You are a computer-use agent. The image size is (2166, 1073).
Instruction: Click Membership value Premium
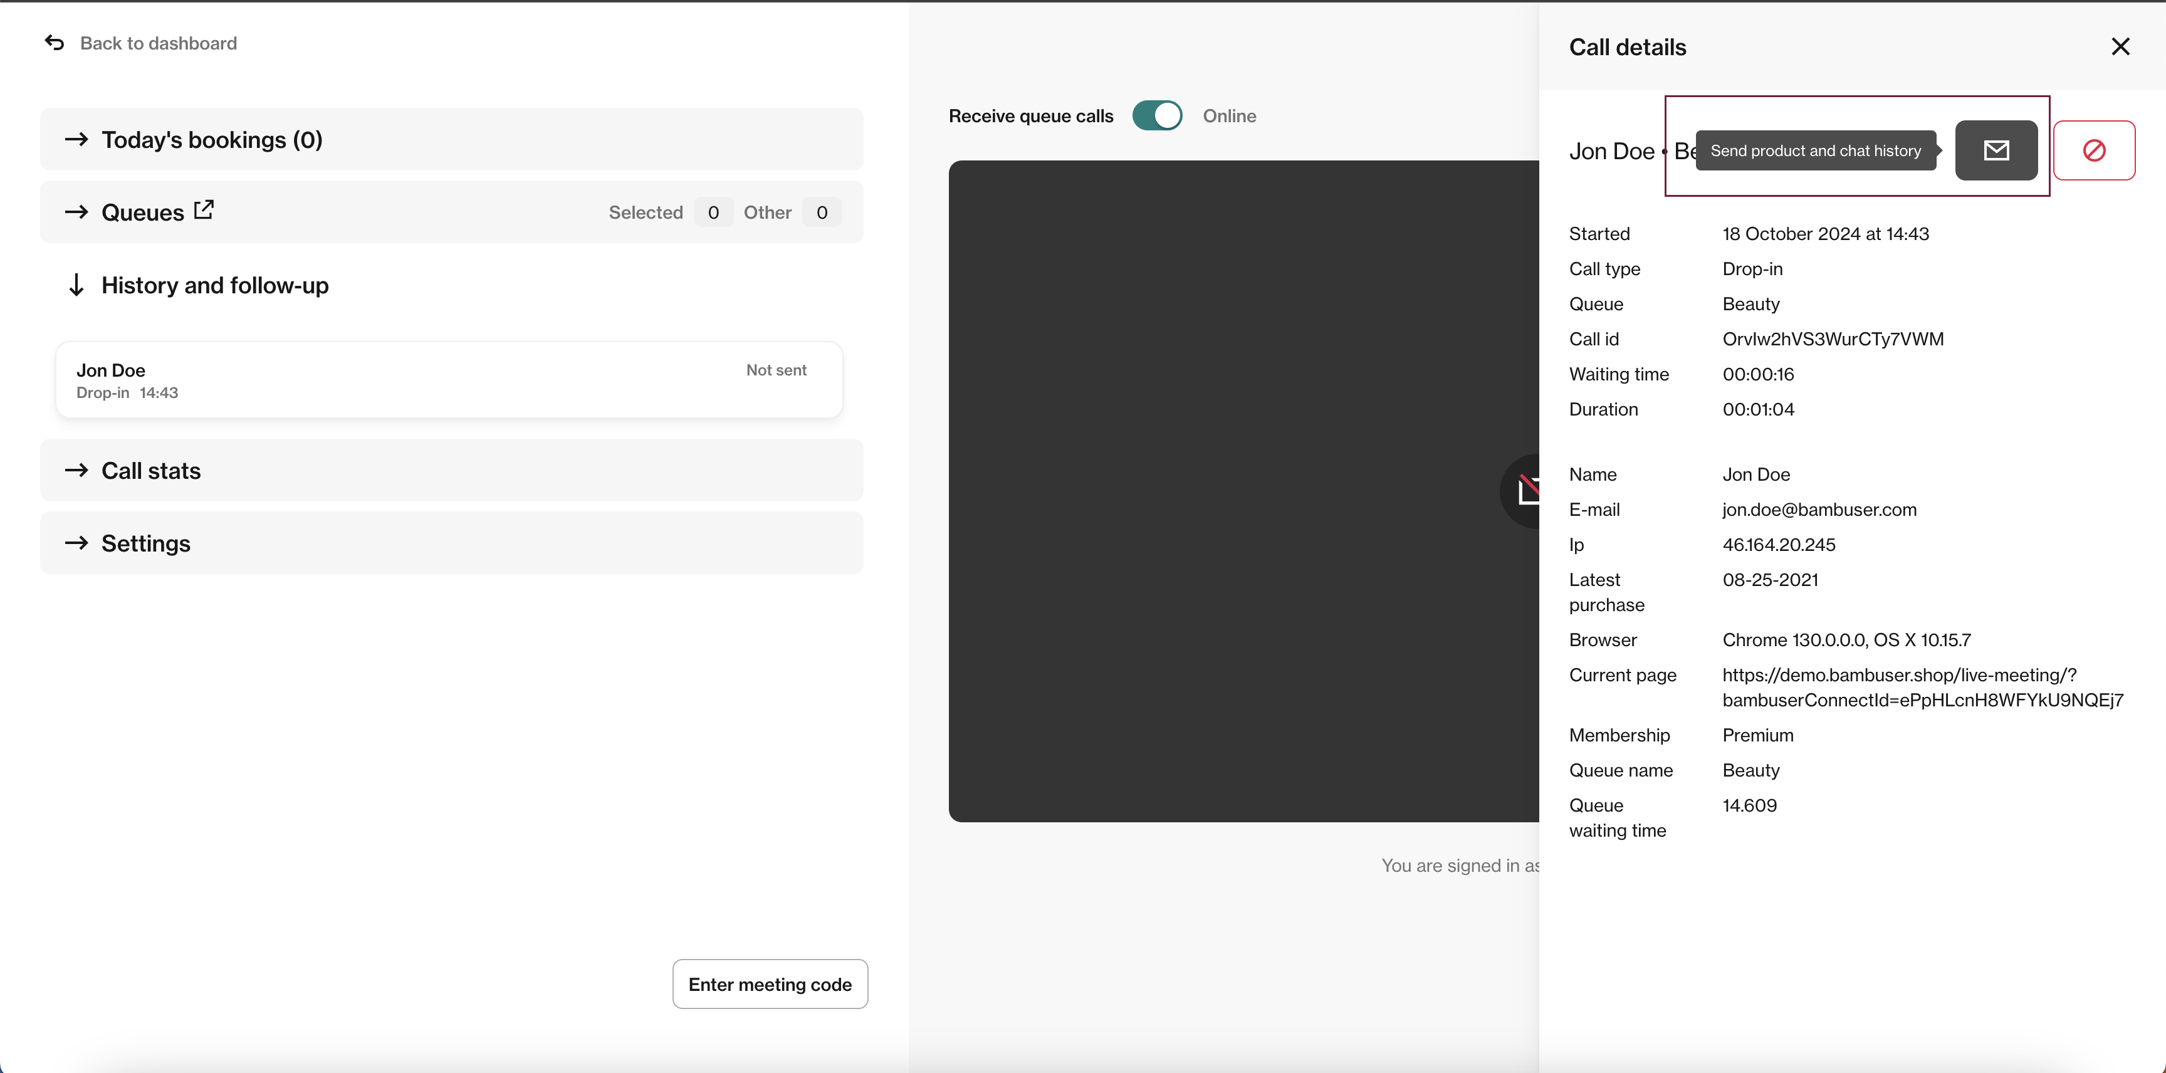[1757, 735]
